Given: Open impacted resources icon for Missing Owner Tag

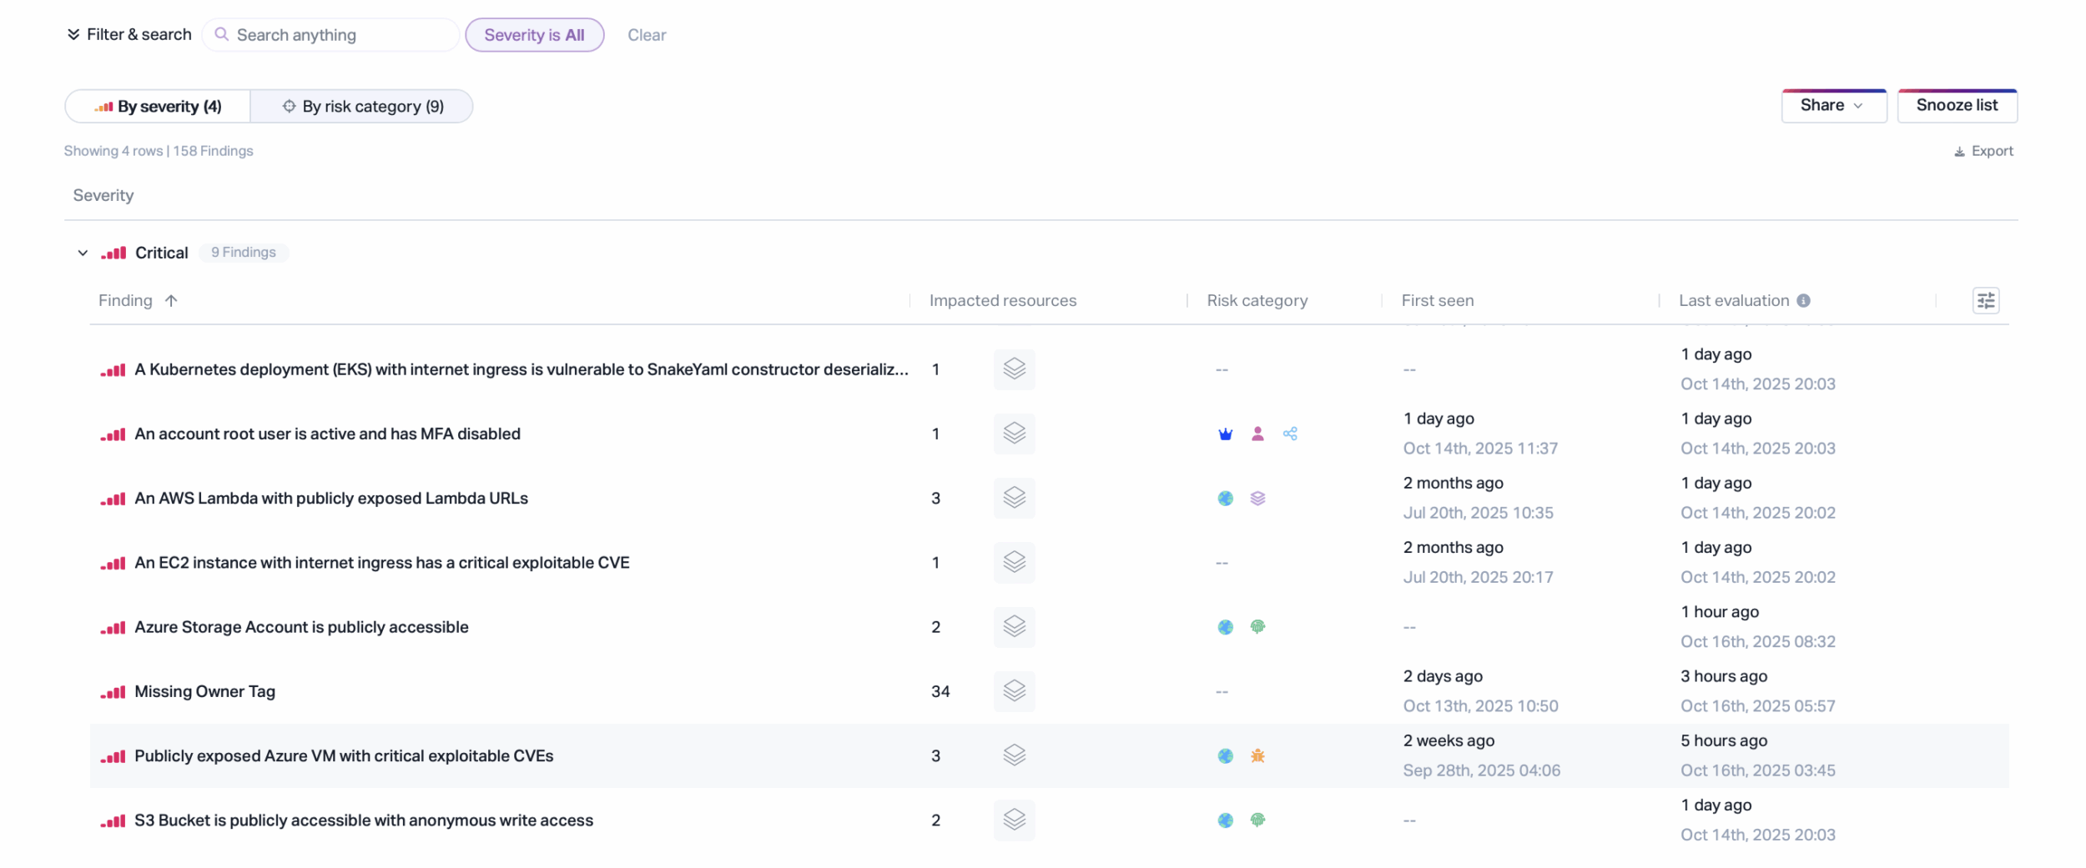Looking at the screenshot, I should pos(1014,691).
